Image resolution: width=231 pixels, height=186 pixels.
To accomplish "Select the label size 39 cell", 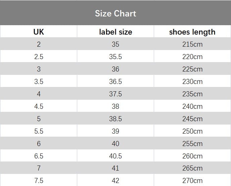I will pyautogui.click(x=115, y=131).
